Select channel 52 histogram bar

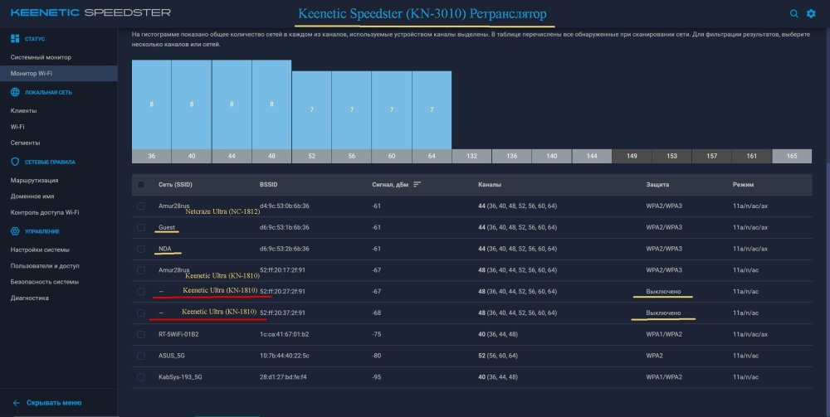tap(312, 110)
